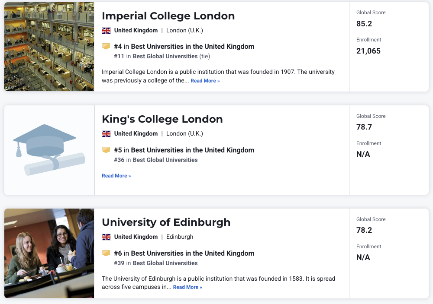This screenshot has height=304, width=433.
Task: Open the Imperial College London title link
Action: (x=168, y=16)
